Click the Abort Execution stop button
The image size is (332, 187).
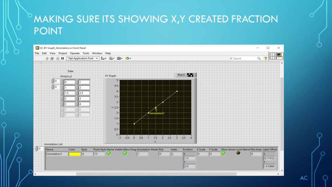coord(57,58)
